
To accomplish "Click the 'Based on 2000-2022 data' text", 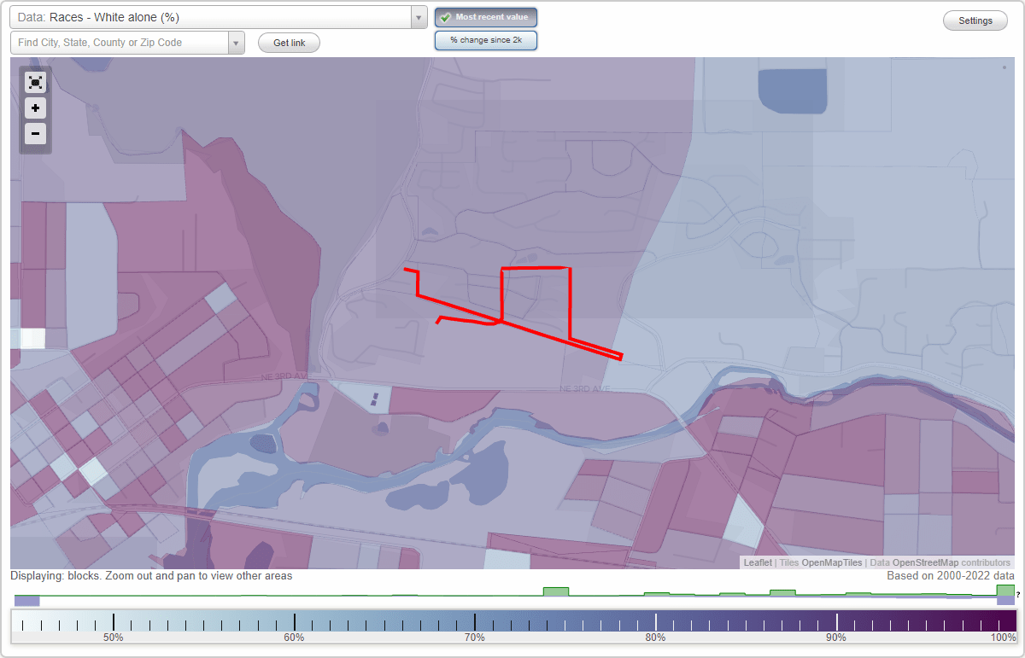I will (951, 576).
